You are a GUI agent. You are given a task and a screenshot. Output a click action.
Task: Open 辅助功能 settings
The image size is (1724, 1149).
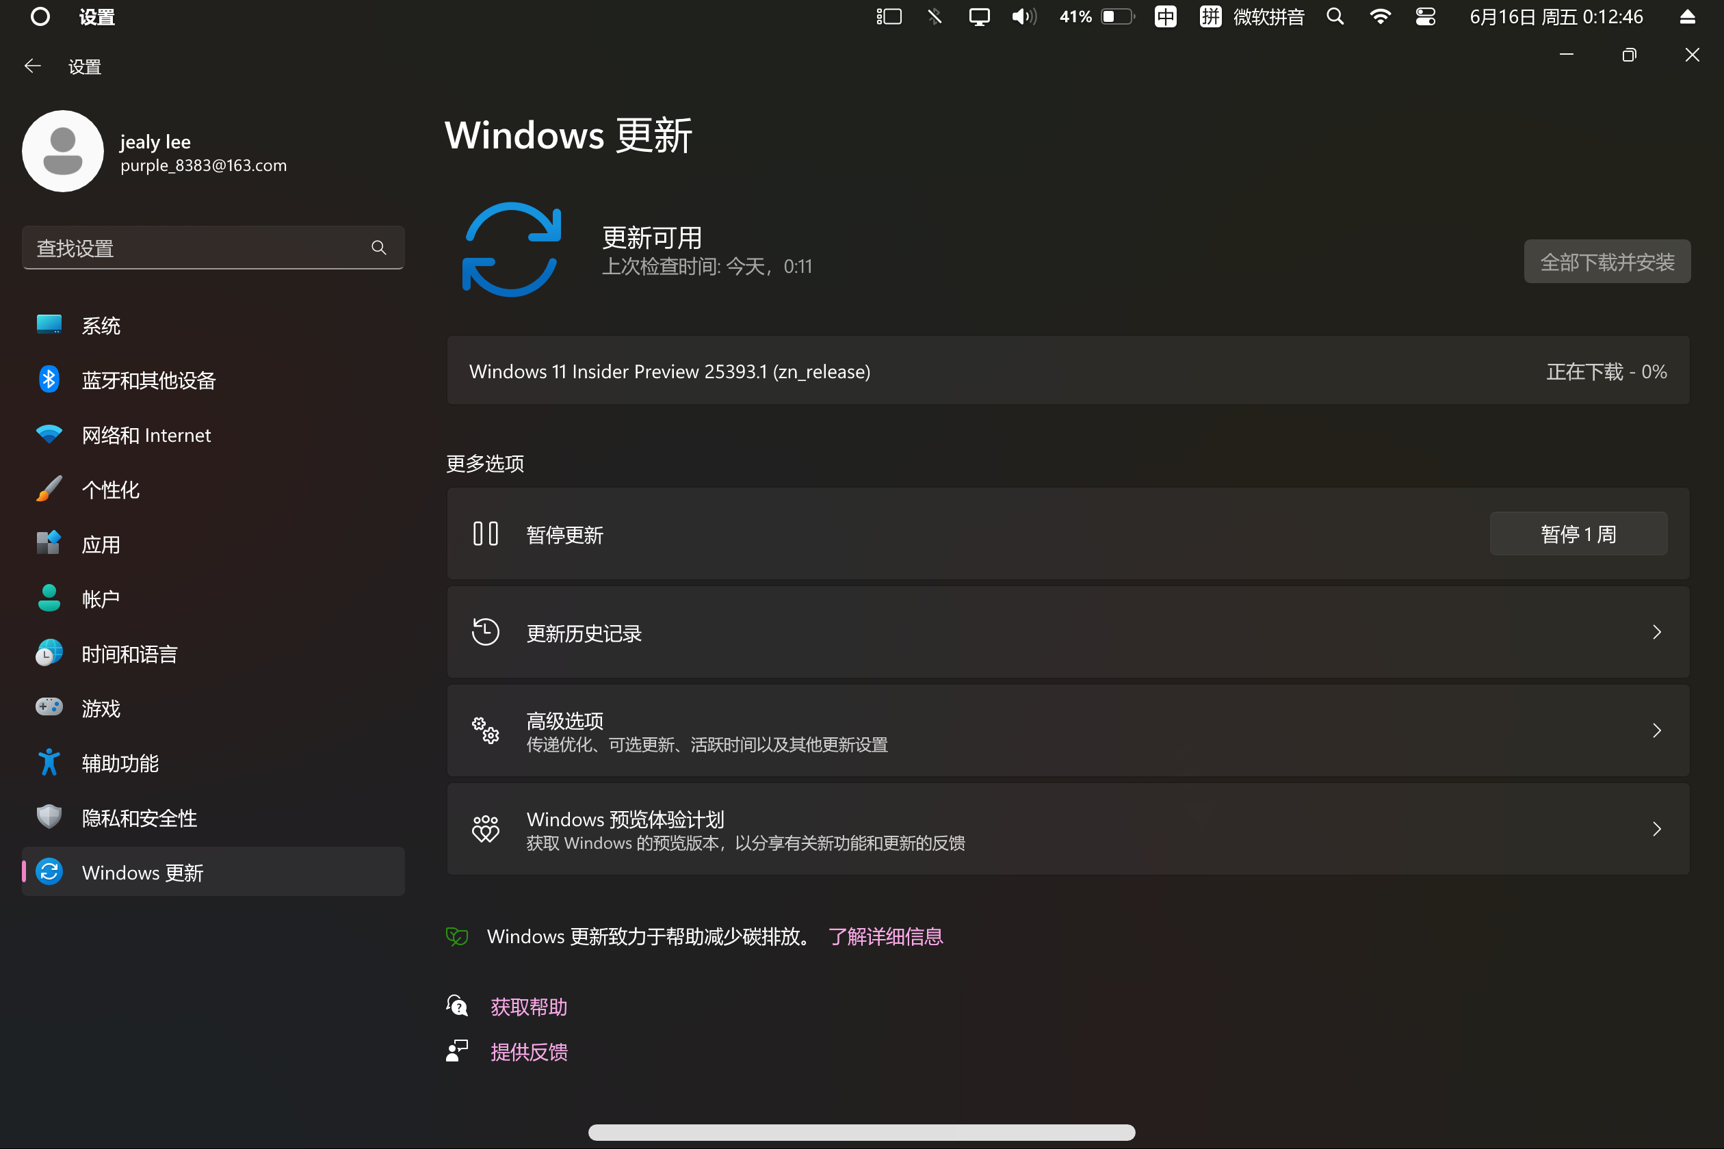213,763
